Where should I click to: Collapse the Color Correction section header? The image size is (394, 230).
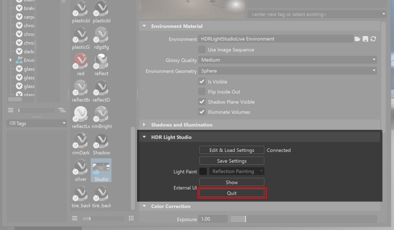[144, 206]
